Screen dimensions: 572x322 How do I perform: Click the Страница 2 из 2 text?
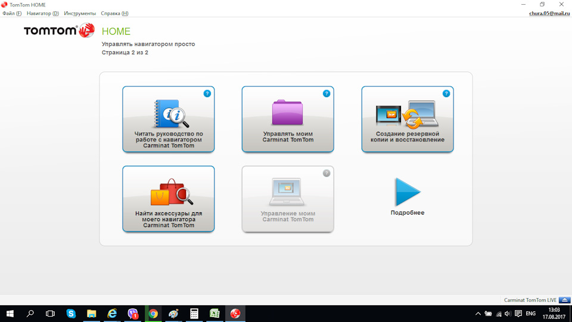pyautogui.click(x=125, y=52)
